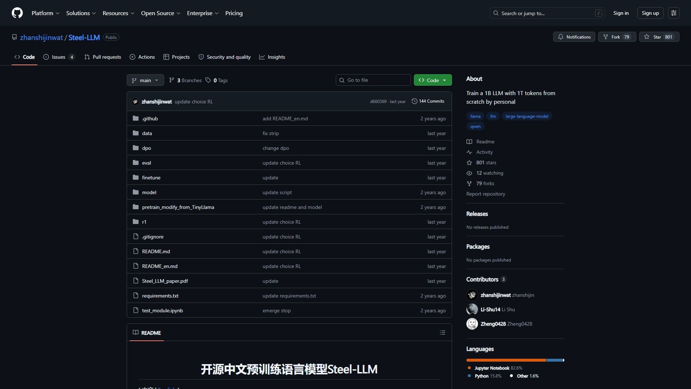Select the README tab in file viewer
This screenshot has height=389, width=691.
pyautogui.click(x=147, y=332)
